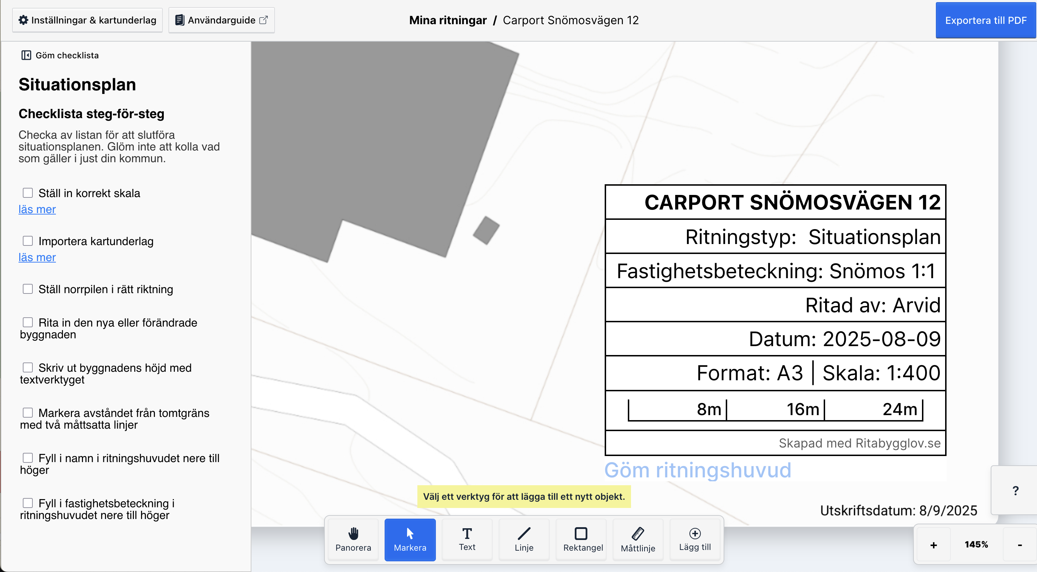
Task: Select the Panorera pan tool
Action: pos(353,539)
